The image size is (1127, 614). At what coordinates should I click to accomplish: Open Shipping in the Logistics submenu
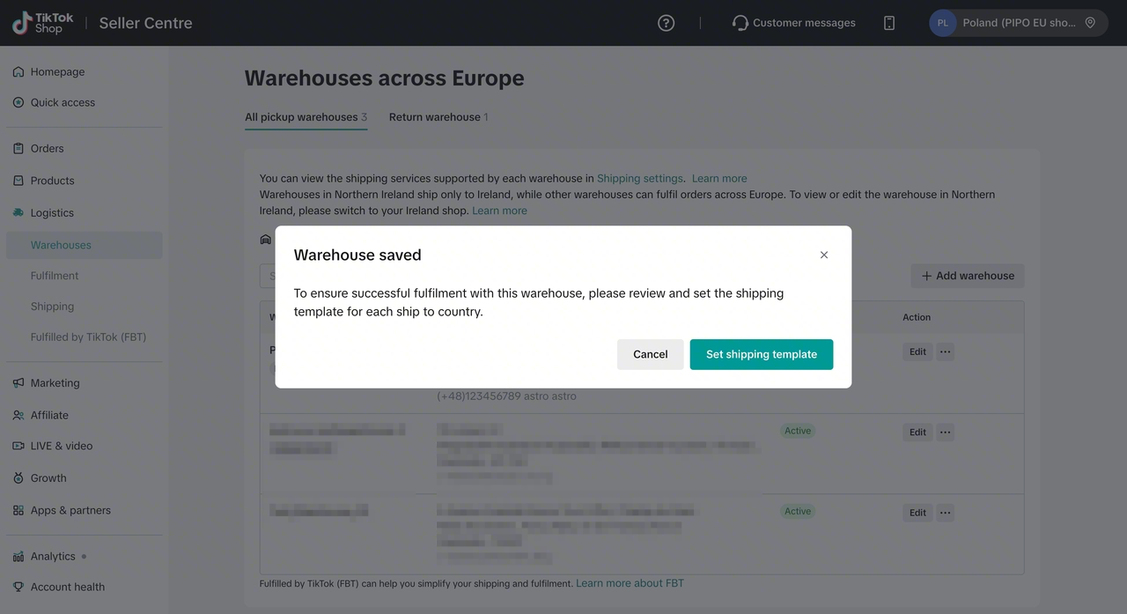pos(52,307)
